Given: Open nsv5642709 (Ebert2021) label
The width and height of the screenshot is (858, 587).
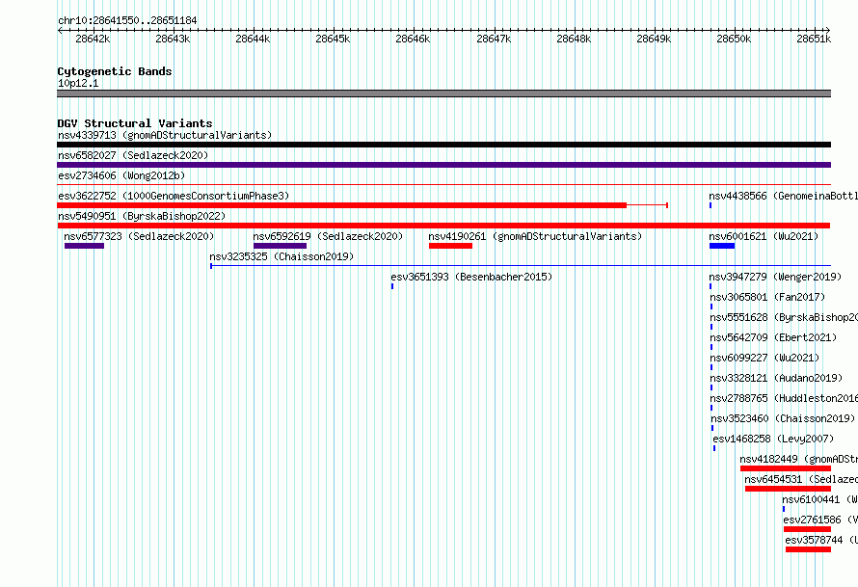Looking at the screenshot, I should pyautogui.click(x=773, y=337).
